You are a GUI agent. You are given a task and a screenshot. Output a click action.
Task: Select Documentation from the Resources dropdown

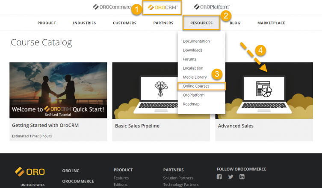pyautogui.click(x=196, y=41)
